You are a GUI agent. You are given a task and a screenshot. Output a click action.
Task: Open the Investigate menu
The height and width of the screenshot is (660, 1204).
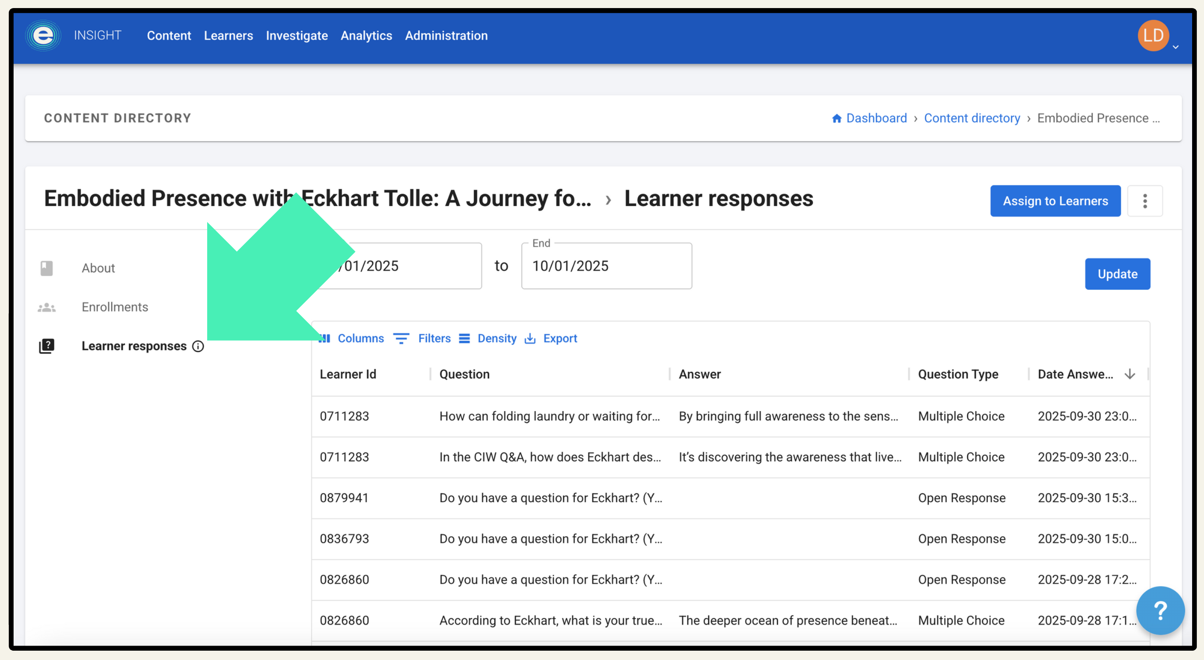(296, 36)
